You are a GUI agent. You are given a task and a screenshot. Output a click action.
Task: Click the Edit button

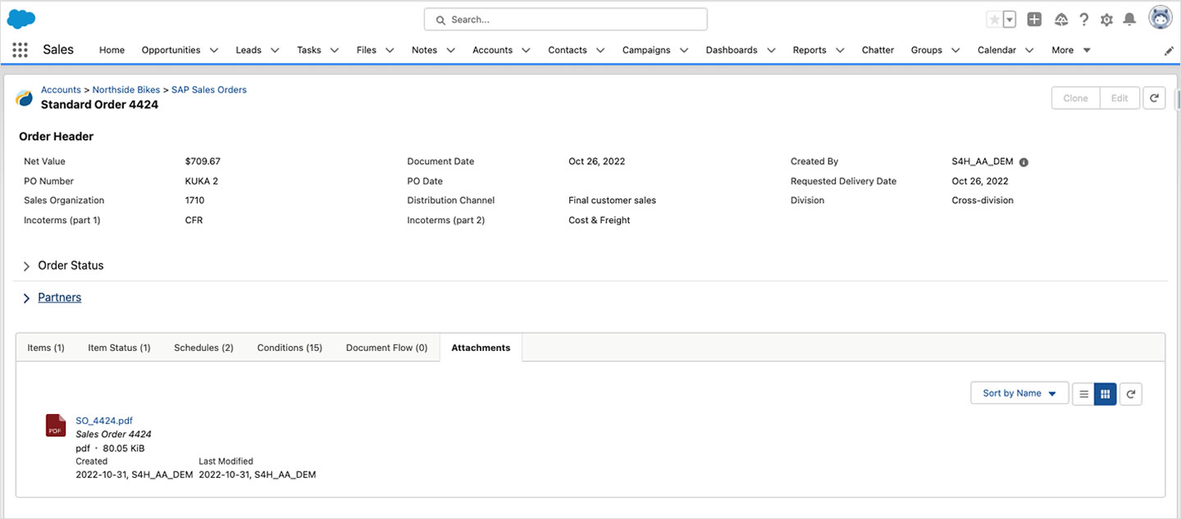click(x=1119, y=98)
